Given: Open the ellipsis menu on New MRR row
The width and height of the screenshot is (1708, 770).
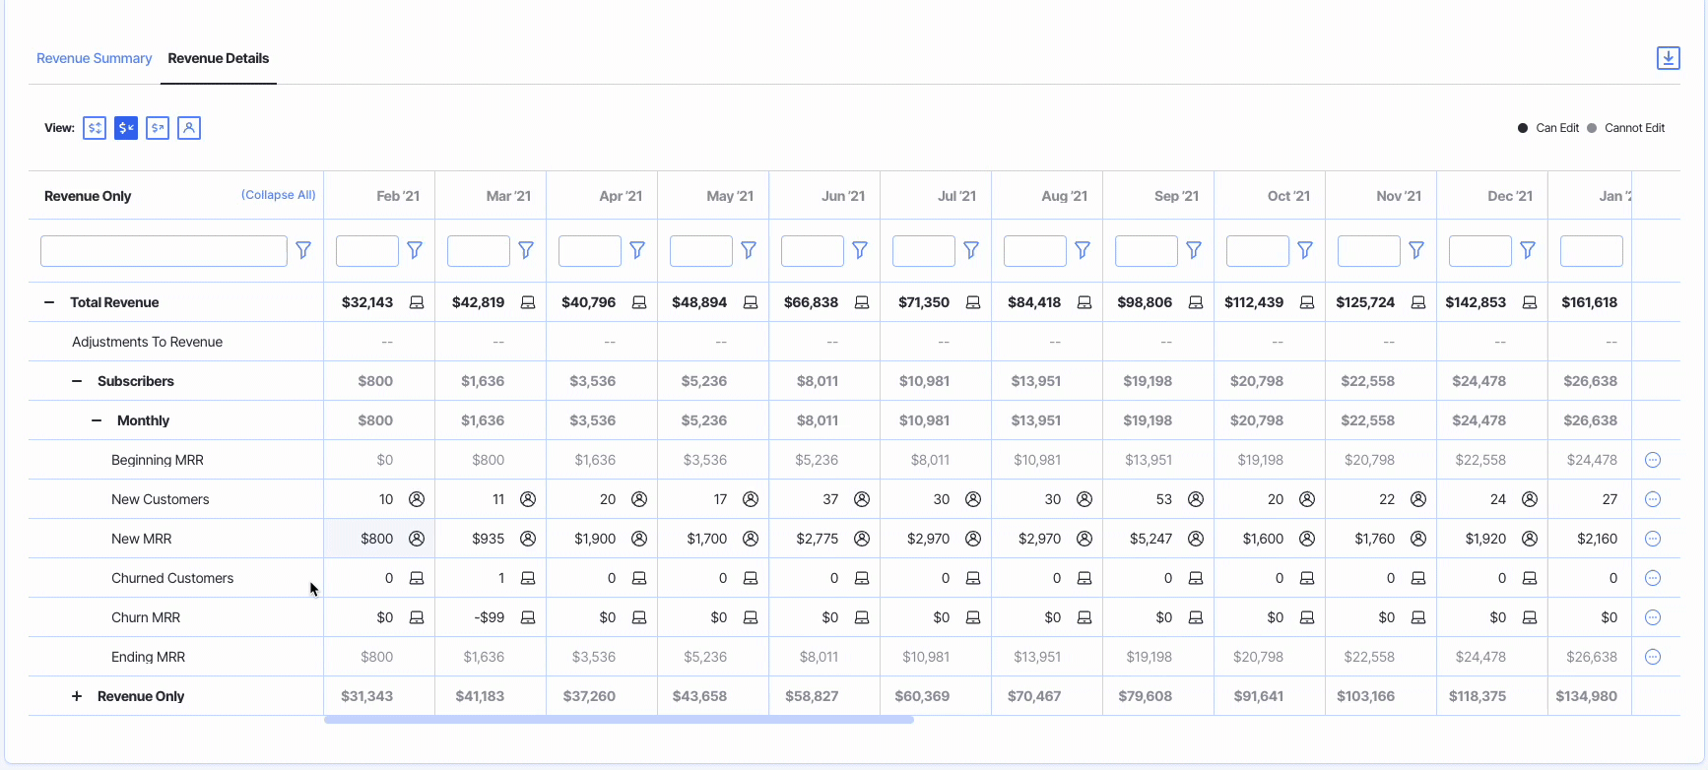Looking at the screenshot, I should click(x=1653, y=539).
